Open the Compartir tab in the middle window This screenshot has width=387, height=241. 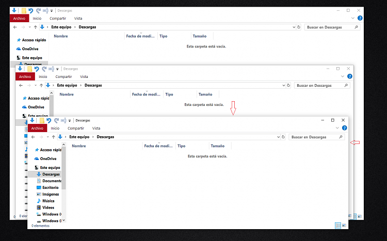tap(63, 76)
